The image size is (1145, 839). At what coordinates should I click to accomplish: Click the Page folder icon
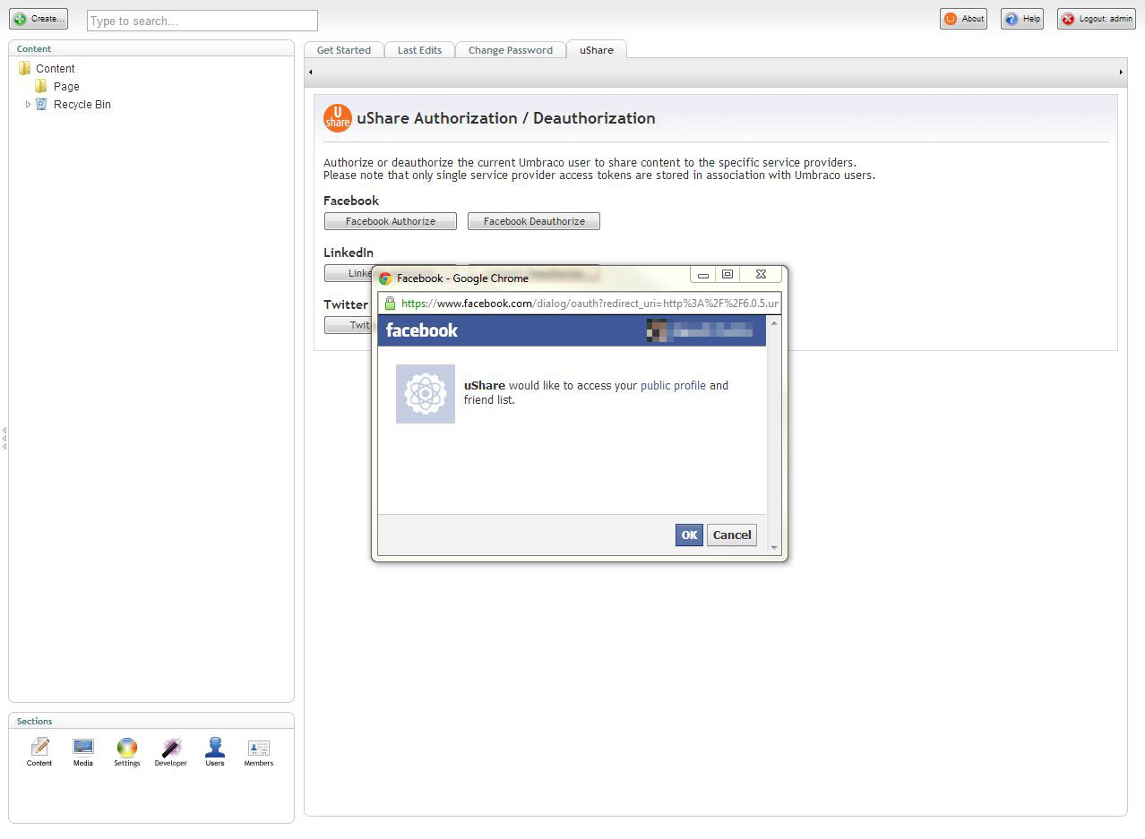[41, 86]
